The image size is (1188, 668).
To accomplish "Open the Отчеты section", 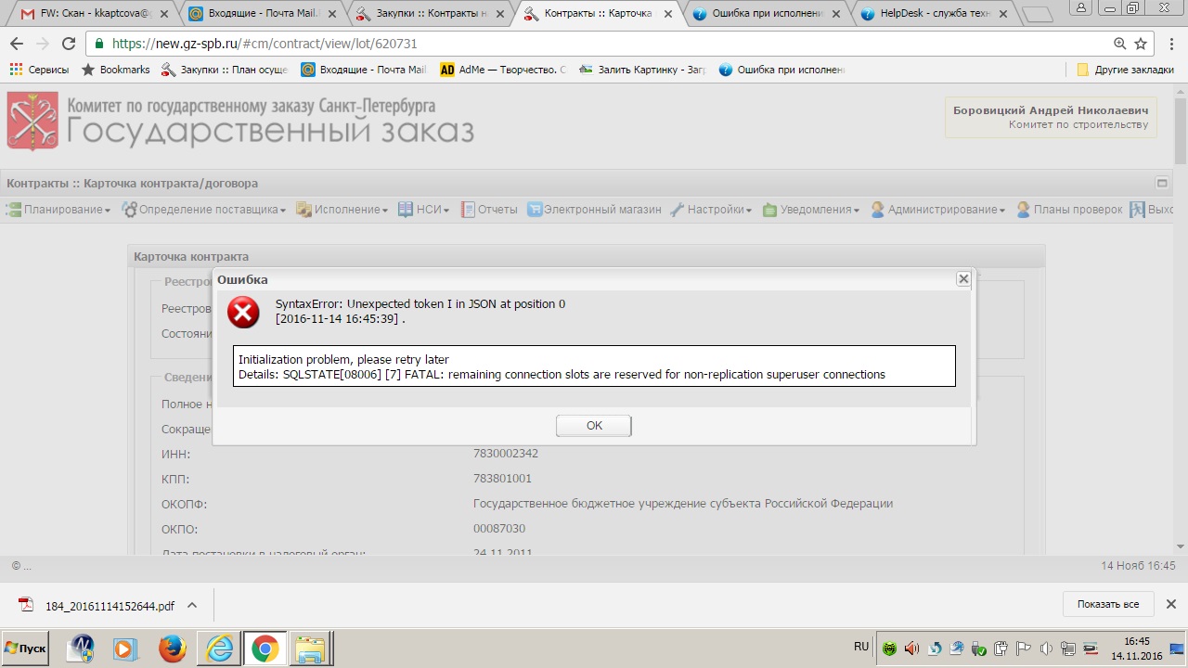I will [489, 210].
